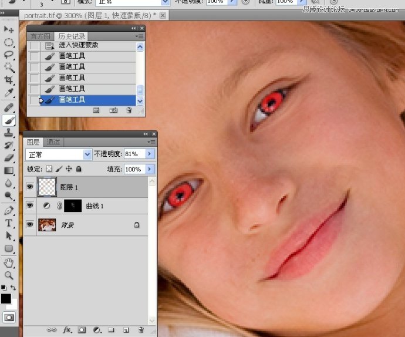
Task: Switch to the 通道 channels tab
Action: (53, 142)
